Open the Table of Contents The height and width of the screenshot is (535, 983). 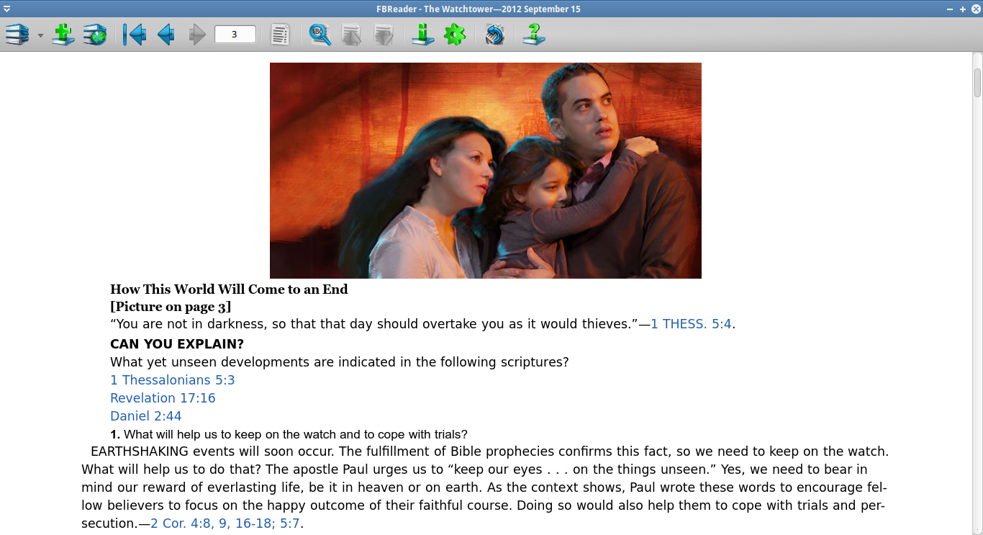(x=281, y=34)
